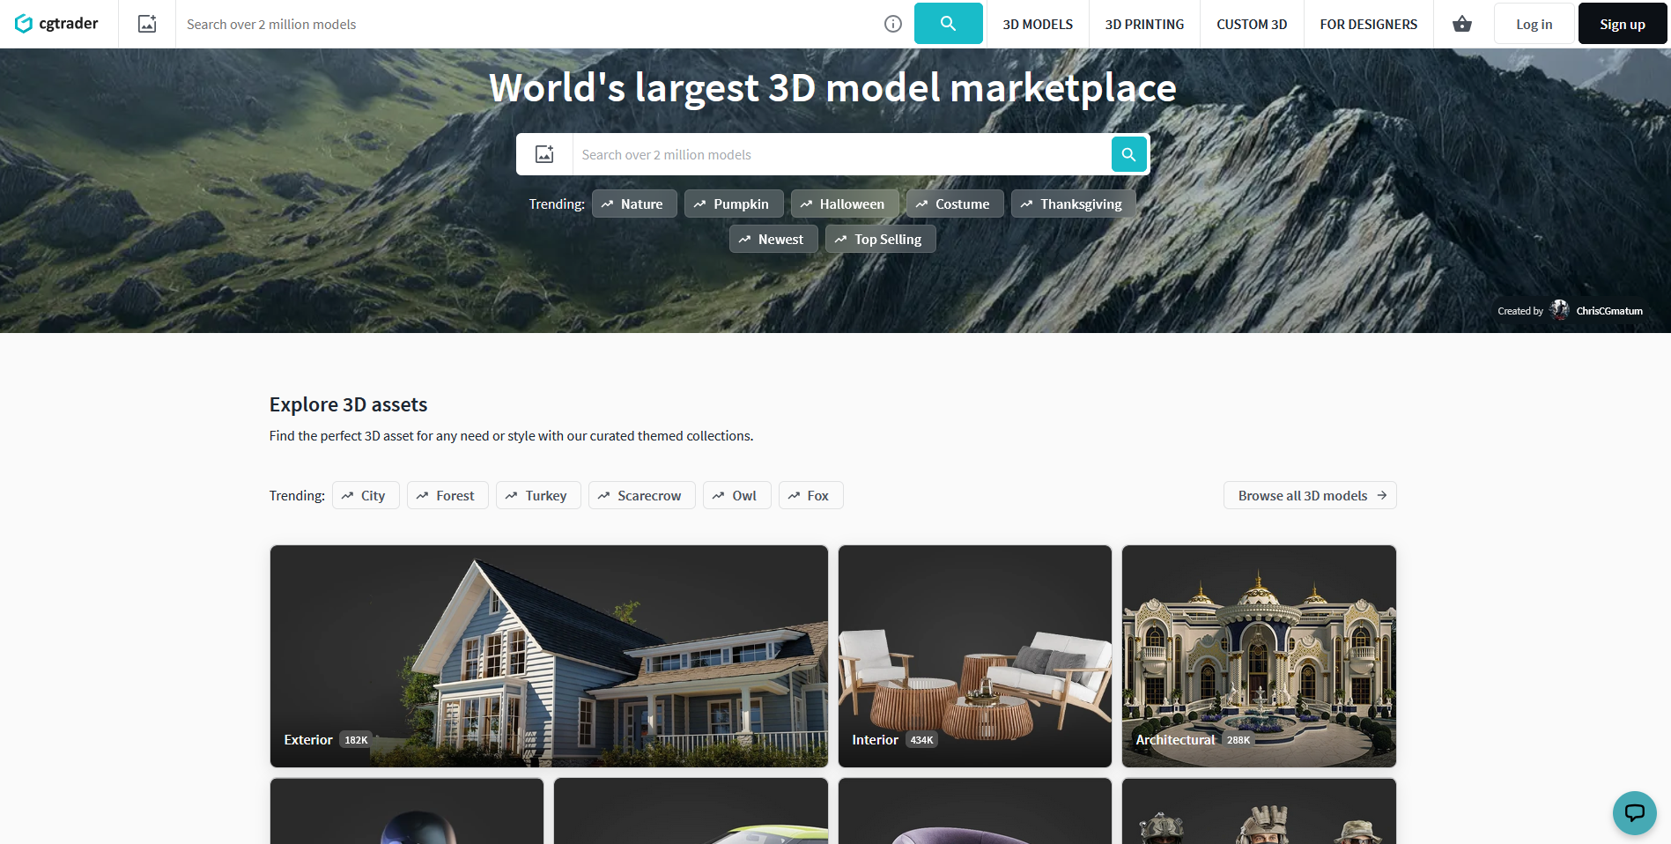The width and height of the screenshot is (1671, 844).
Task: Click the Log in button
Action: [x=1534, y=24]
